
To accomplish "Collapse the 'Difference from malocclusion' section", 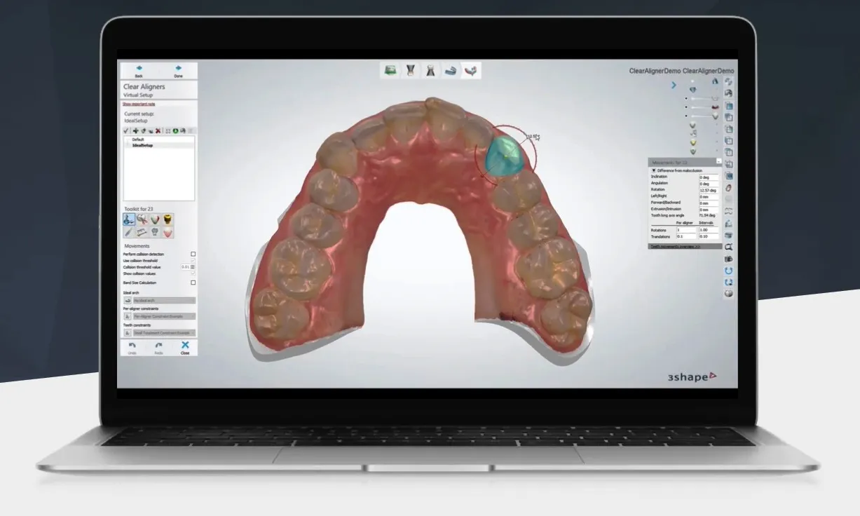I will pos(655,170).
